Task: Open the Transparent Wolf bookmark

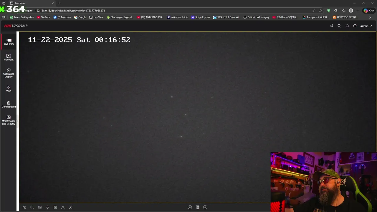Action: point(316,17)
